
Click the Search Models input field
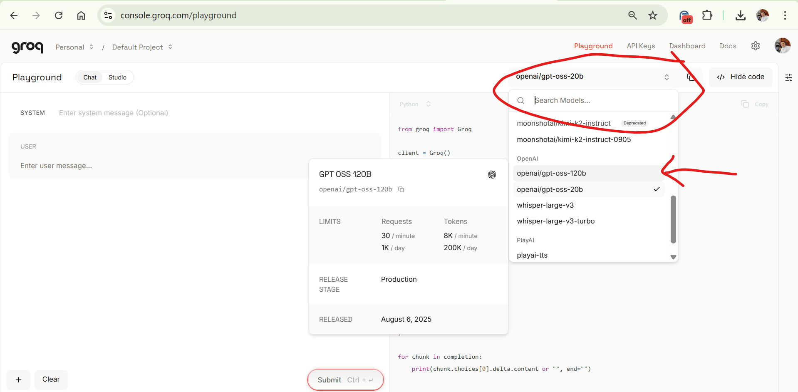(599, 100)
